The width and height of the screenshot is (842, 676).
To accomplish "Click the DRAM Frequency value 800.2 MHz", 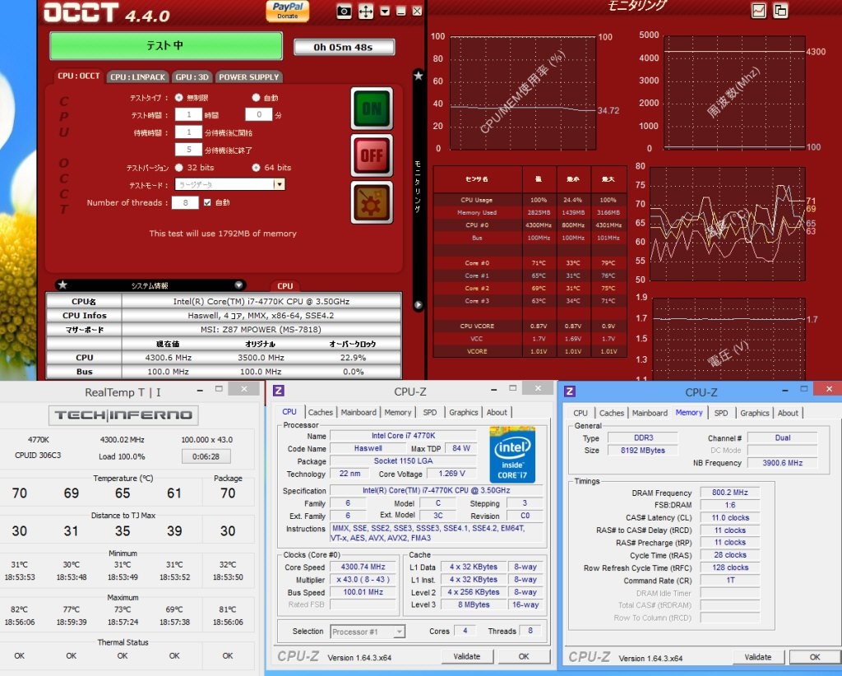I will pyautogui.click(x=730, y=493).
